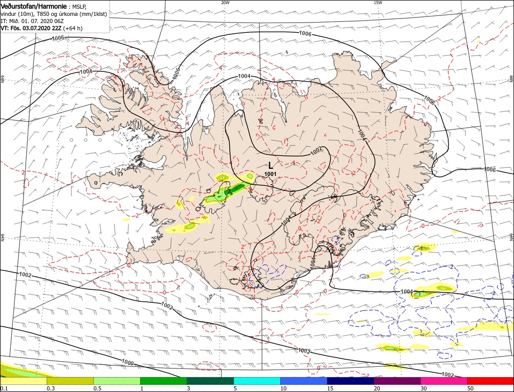Viewport: 514px width, 392px height.
Task: Click the '50' legend scale value
Action: click(470, 388)
